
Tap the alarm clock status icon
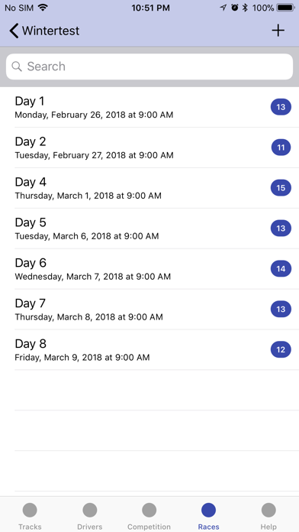click(234, 8)
